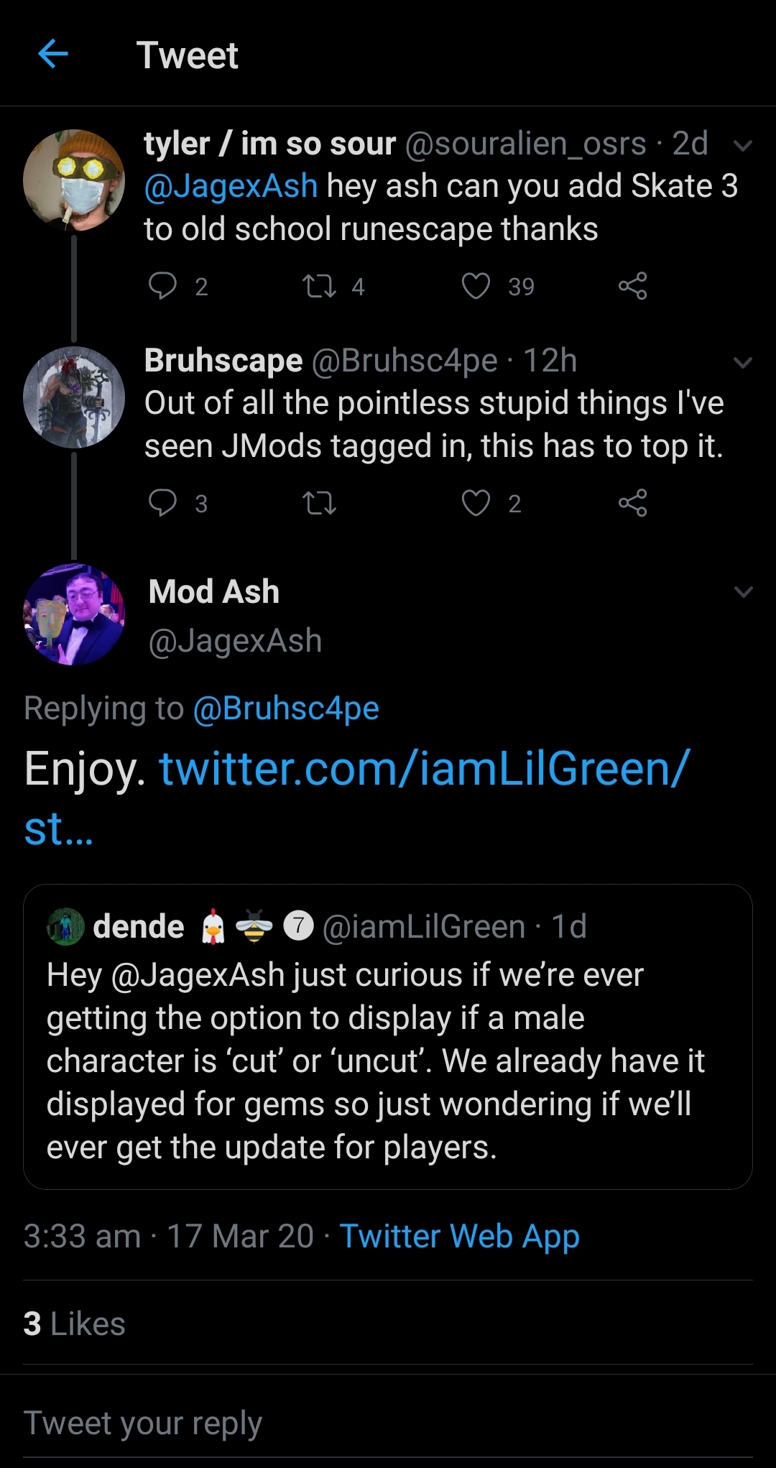
Task: Follow the twitter.com/iamLilGreen link
Action: pos(424,769)
